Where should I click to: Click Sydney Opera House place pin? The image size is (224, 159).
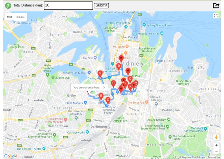144,25
